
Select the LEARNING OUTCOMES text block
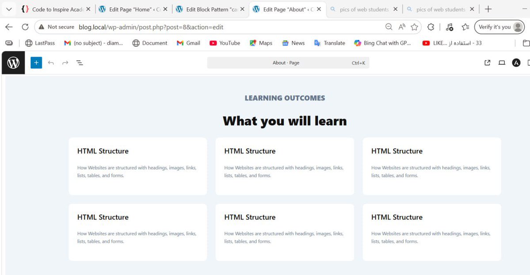(x=285, y=98)
